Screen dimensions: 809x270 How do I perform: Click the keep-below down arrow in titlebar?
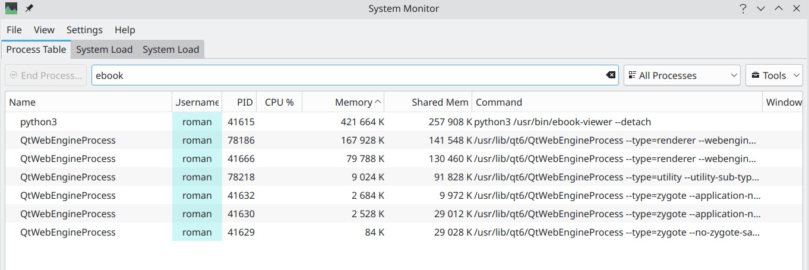(x=761, y=9)
